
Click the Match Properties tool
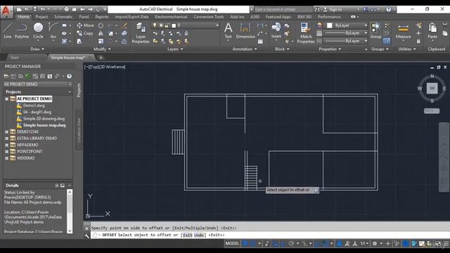306,33
